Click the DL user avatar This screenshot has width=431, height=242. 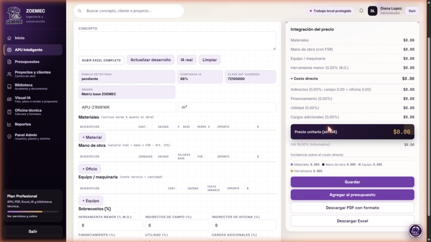[x=373, y=11]
